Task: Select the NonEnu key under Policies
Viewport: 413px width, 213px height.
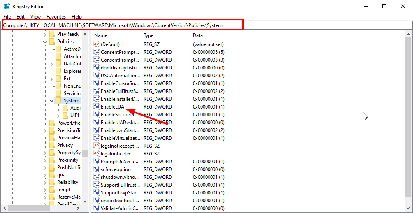Action: [x=72, y=86]
